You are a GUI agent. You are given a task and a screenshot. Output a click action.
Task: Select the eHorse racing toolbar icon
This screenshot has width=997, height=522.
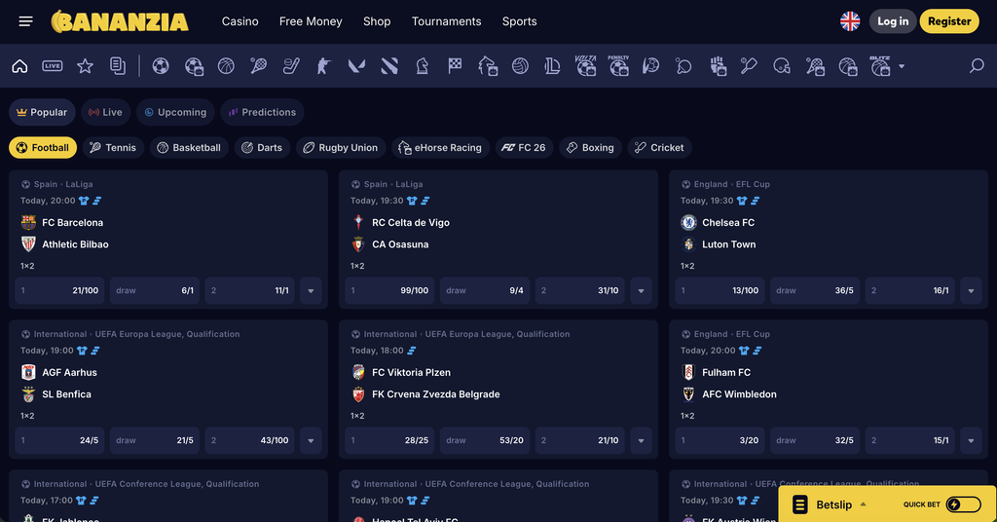coord(488,66)
